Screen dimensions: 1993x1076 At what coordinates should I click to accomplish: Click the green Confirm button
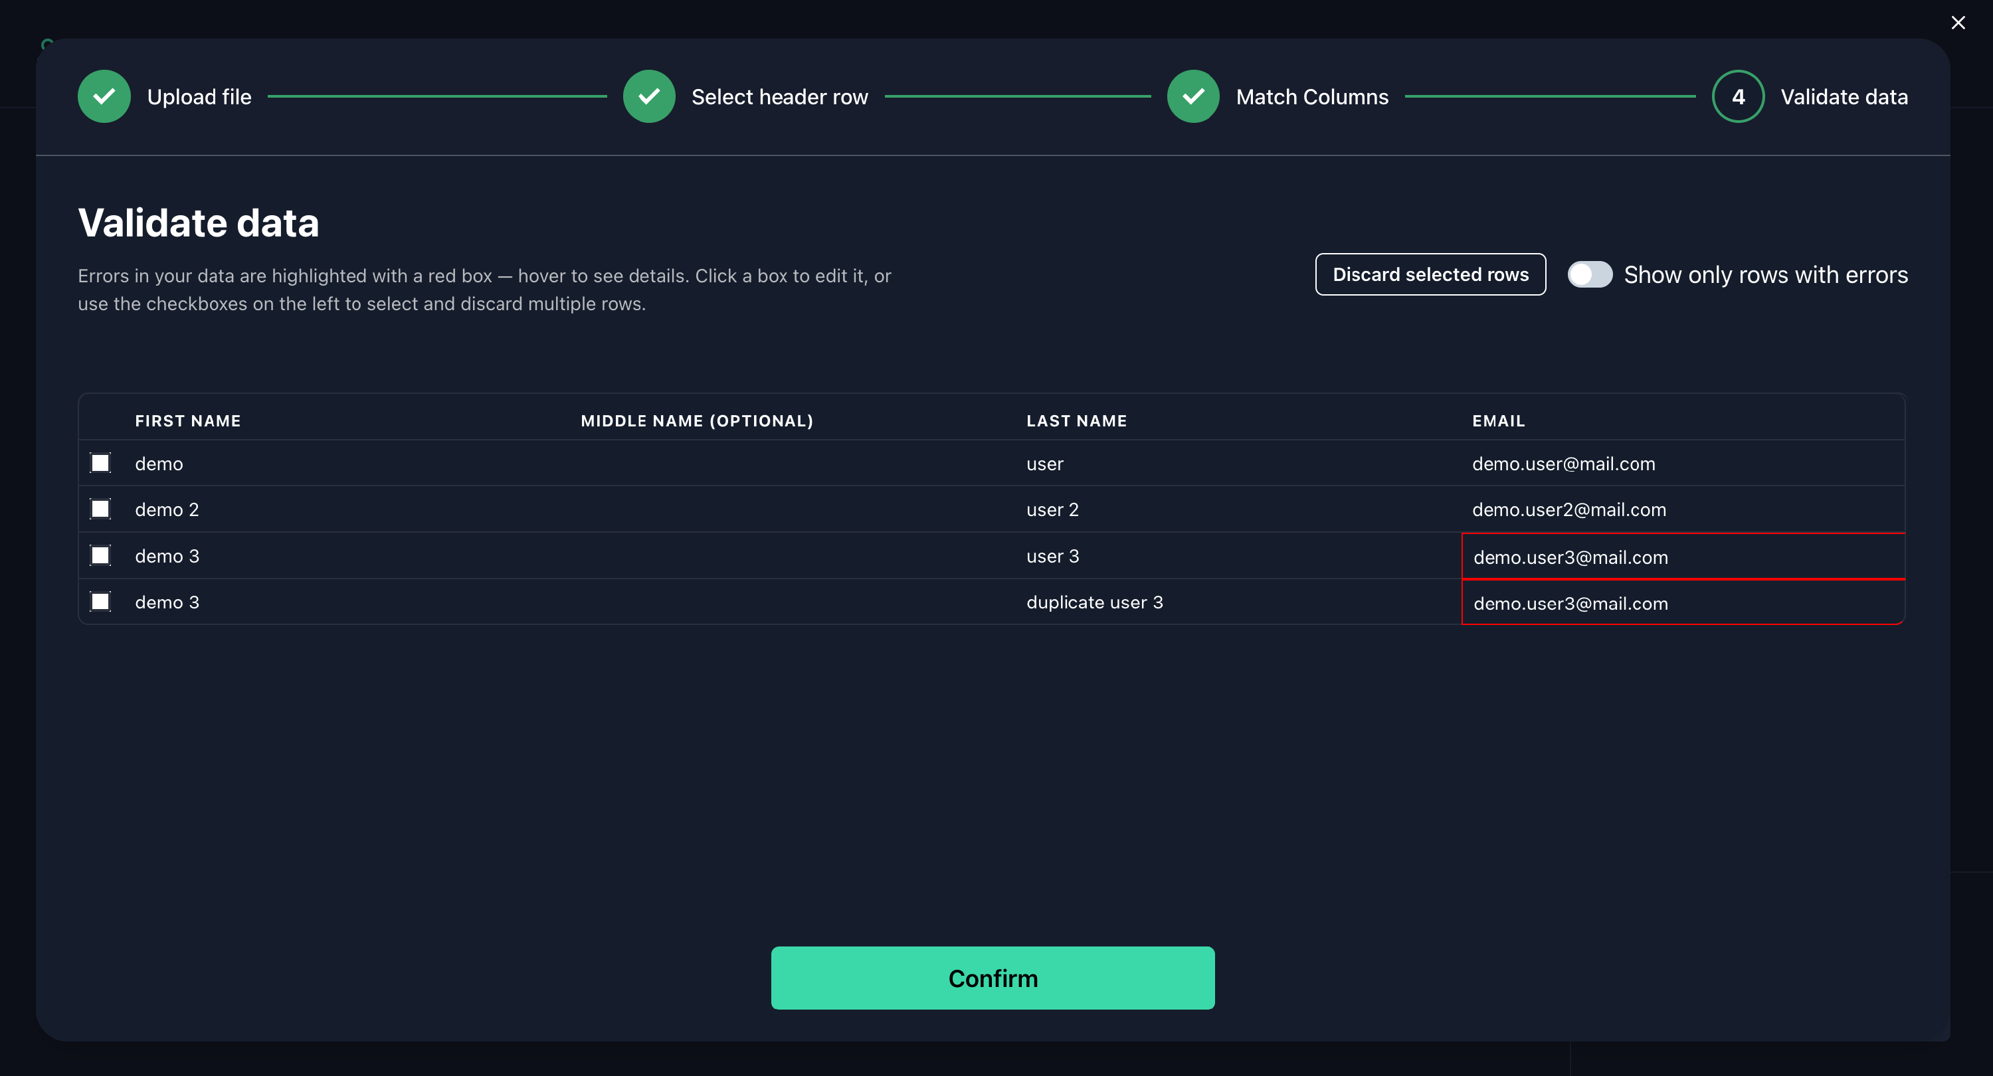tap(992, 978)
